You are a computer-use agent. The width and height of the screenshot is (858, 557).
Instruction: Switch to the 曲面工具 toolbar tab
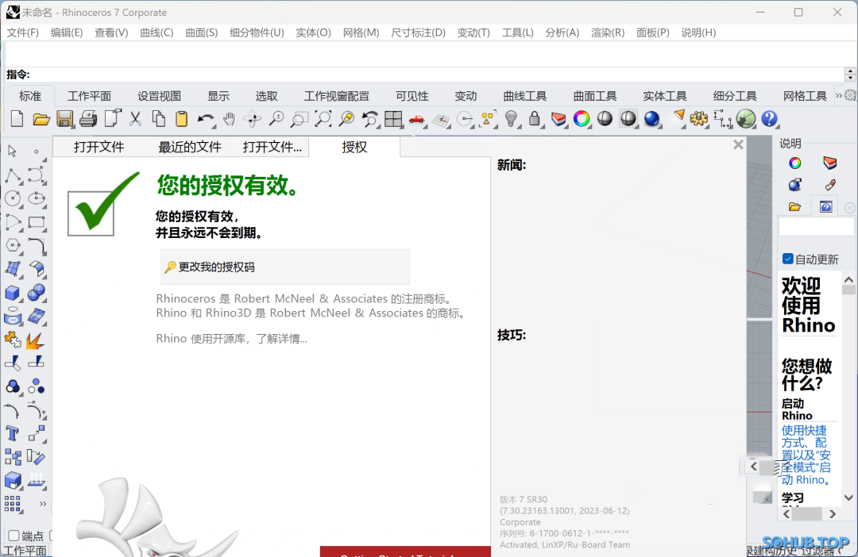[595, 95]
